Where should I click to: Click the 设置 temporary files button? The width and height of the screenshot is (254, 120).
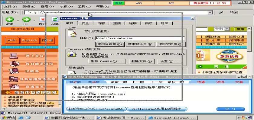pos(169,61)
